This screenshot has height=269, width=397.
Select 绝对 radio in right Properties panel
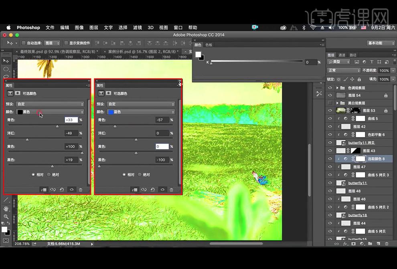(x=140, y=175)
